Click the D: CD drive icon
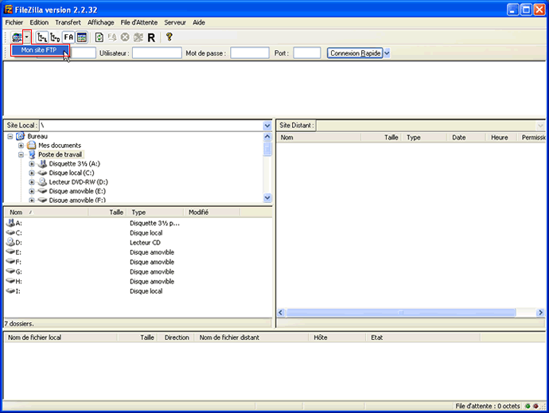The image size is (549, 413). [x=10, y=242]
